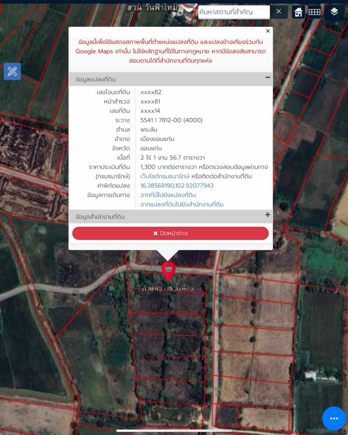Click the red location pin on the map

(x=168, y=270)
